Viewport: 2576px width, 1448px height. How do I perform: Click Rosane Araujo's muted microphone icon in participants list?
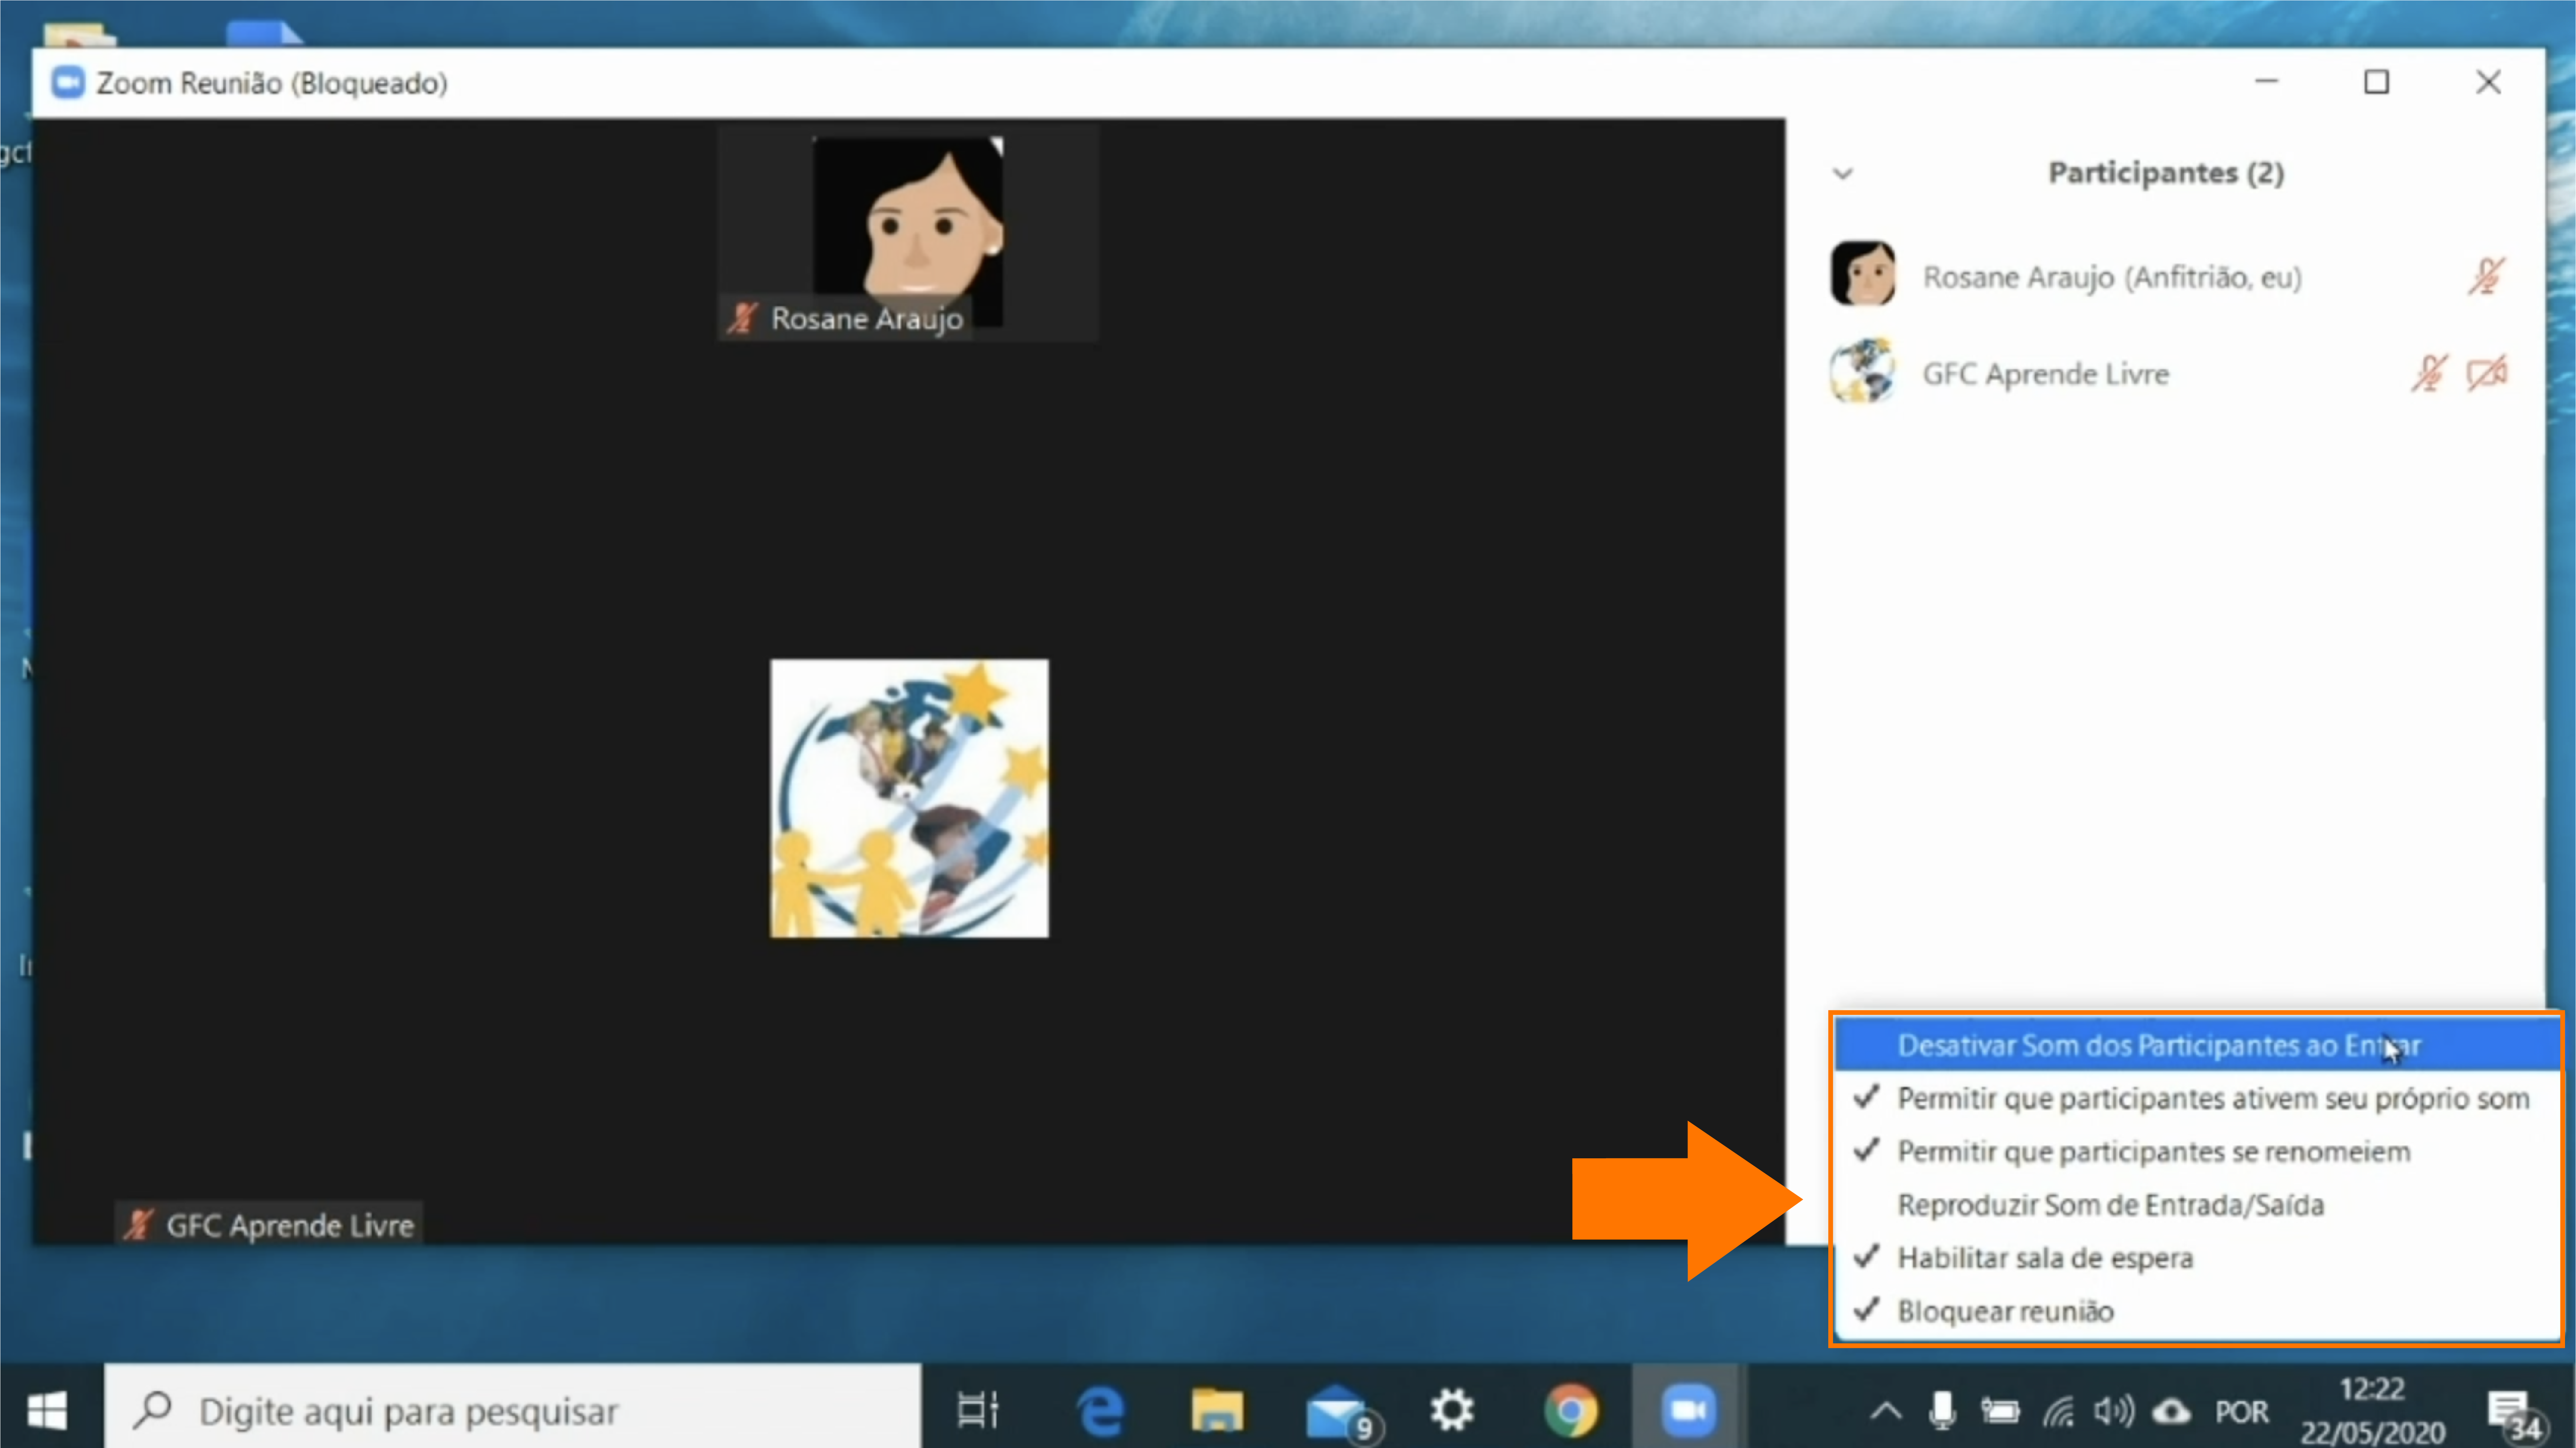pos(2486,277)
